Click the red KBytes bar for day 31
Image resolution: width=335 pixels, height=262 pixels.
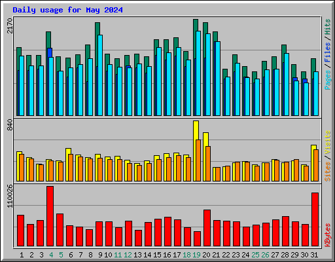click(315, 219)
